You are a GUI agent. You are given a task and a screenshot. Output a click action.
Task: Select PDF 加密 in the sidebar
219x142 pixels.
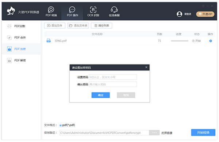[x=21, y=49]
